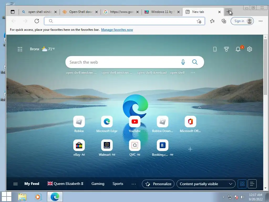Open the Rewards trophy icon
The height and width of the screenshot is (202, 269).
click(226, 49)
